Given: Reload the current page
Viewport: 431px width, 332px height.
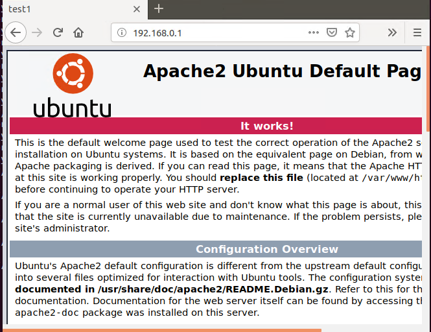Looking at the screenshot, I should 58,32.
